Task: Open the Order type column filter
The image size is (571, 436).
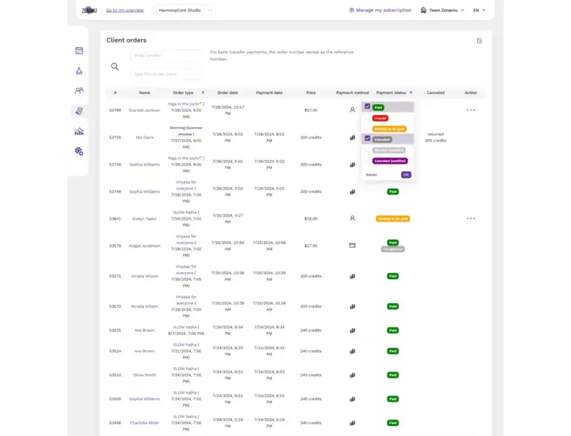Action: pos(203,93)
